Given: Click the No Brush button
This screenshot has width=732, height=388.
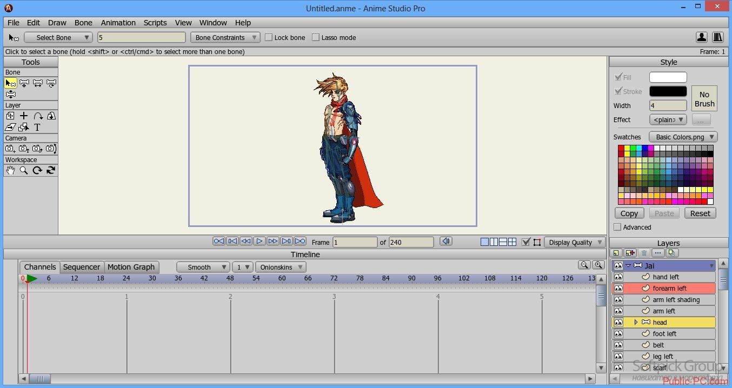Looking at the screenshot, I should (x=704, y=99).
